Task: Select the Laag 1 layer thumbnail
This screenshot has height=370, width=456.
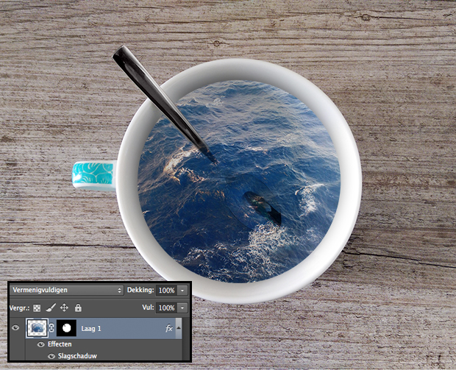Action: coord(37,328)
